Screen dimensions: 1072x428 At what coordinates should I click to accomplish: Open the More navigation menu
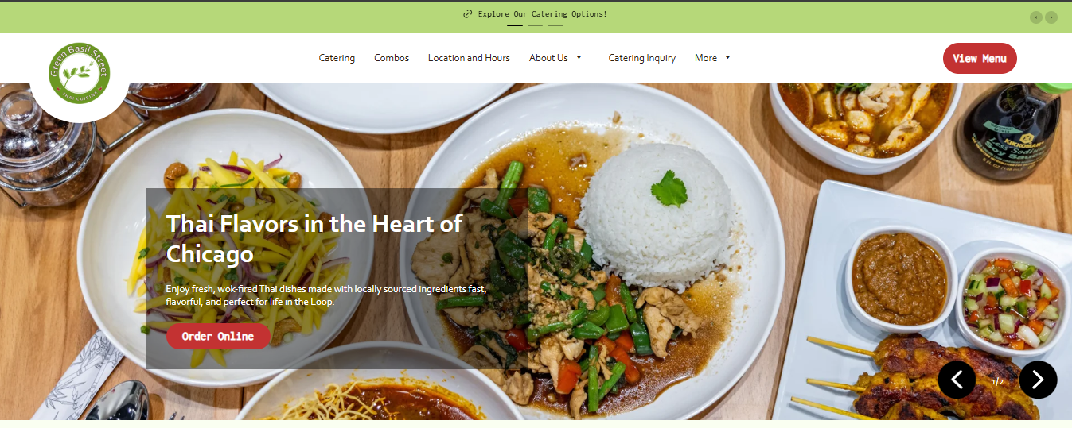tap(706, 58)
